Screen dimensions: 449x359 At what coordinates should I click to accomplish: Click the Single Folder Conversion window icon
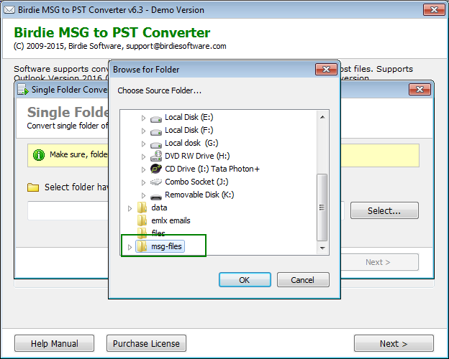coord(23,90)
